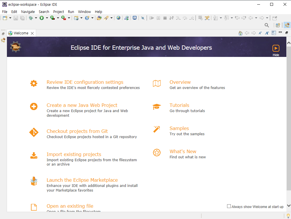The width and height of the screenshot is (291, 219).
Task: Click the Save floppy disk icon
Action: tap(16, 18)
